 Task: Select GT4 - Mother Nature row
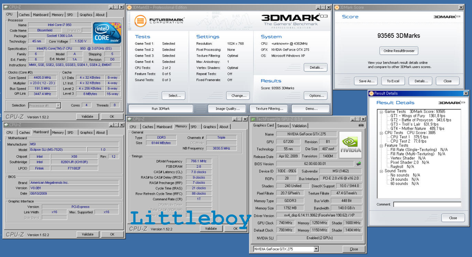tap(417, 128)
